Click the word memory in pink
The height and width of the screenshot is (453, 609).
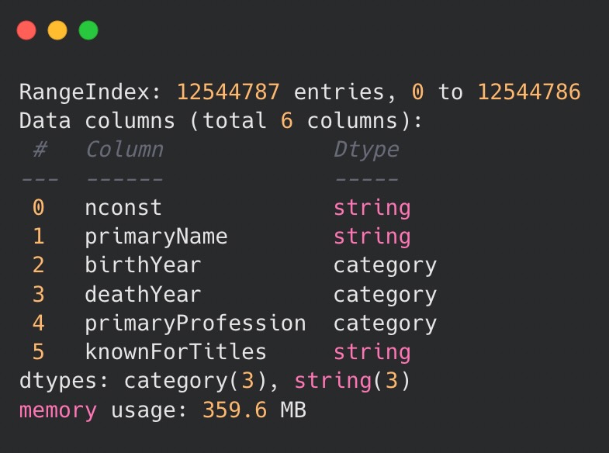[58, 410]
